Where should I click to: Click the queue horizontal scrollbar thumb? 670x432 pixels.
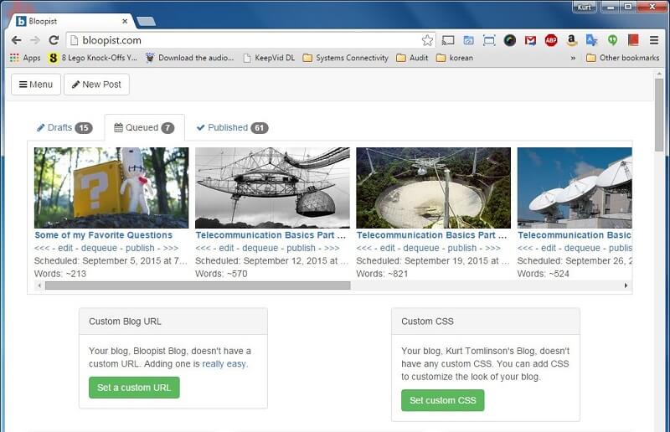[198, 285]
